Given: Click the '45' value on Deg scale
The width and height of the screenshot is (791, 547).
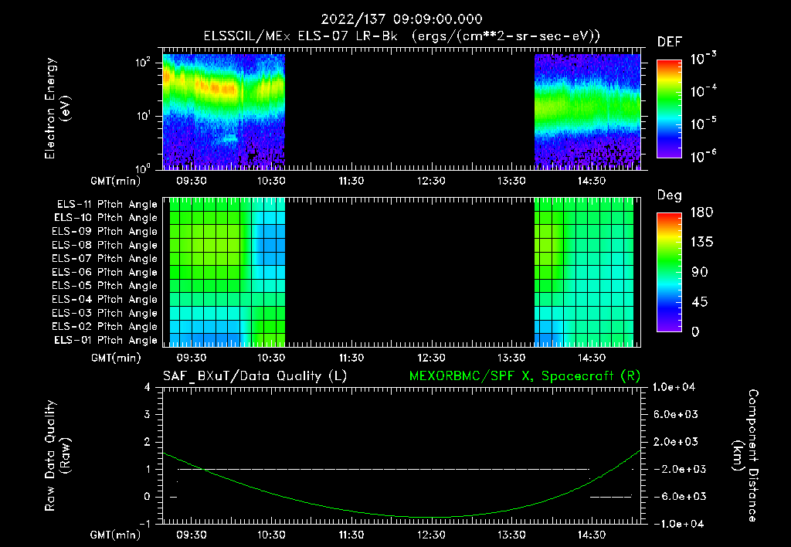Looking at the screenshot, I should (700, 302).
